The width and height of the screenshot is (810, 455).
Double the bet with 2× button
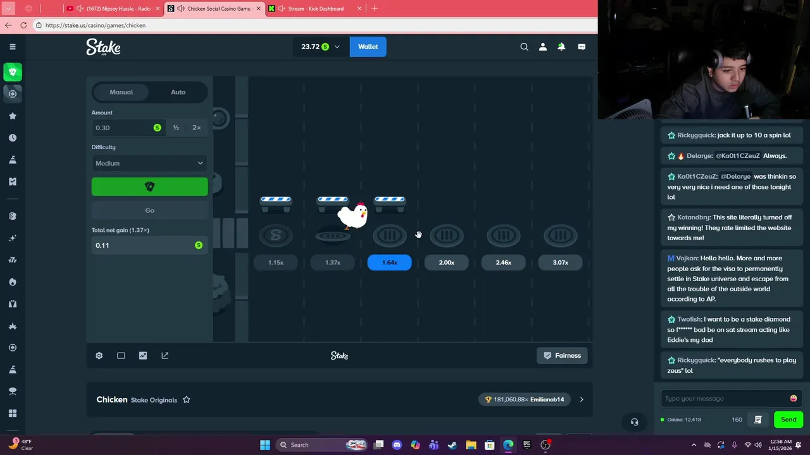click(196, 128)
